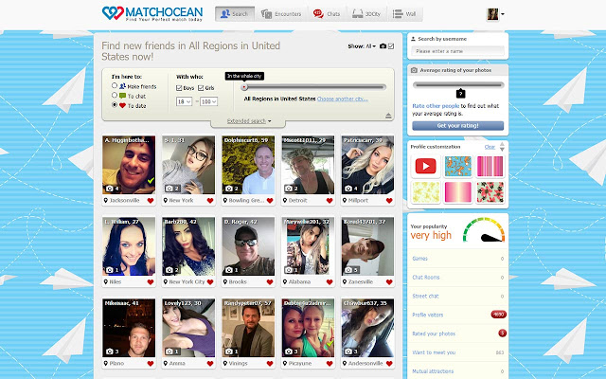Click the camera icon beside the Show filter
Viewport: 606px width, 379px height.
tap(383, 46)
